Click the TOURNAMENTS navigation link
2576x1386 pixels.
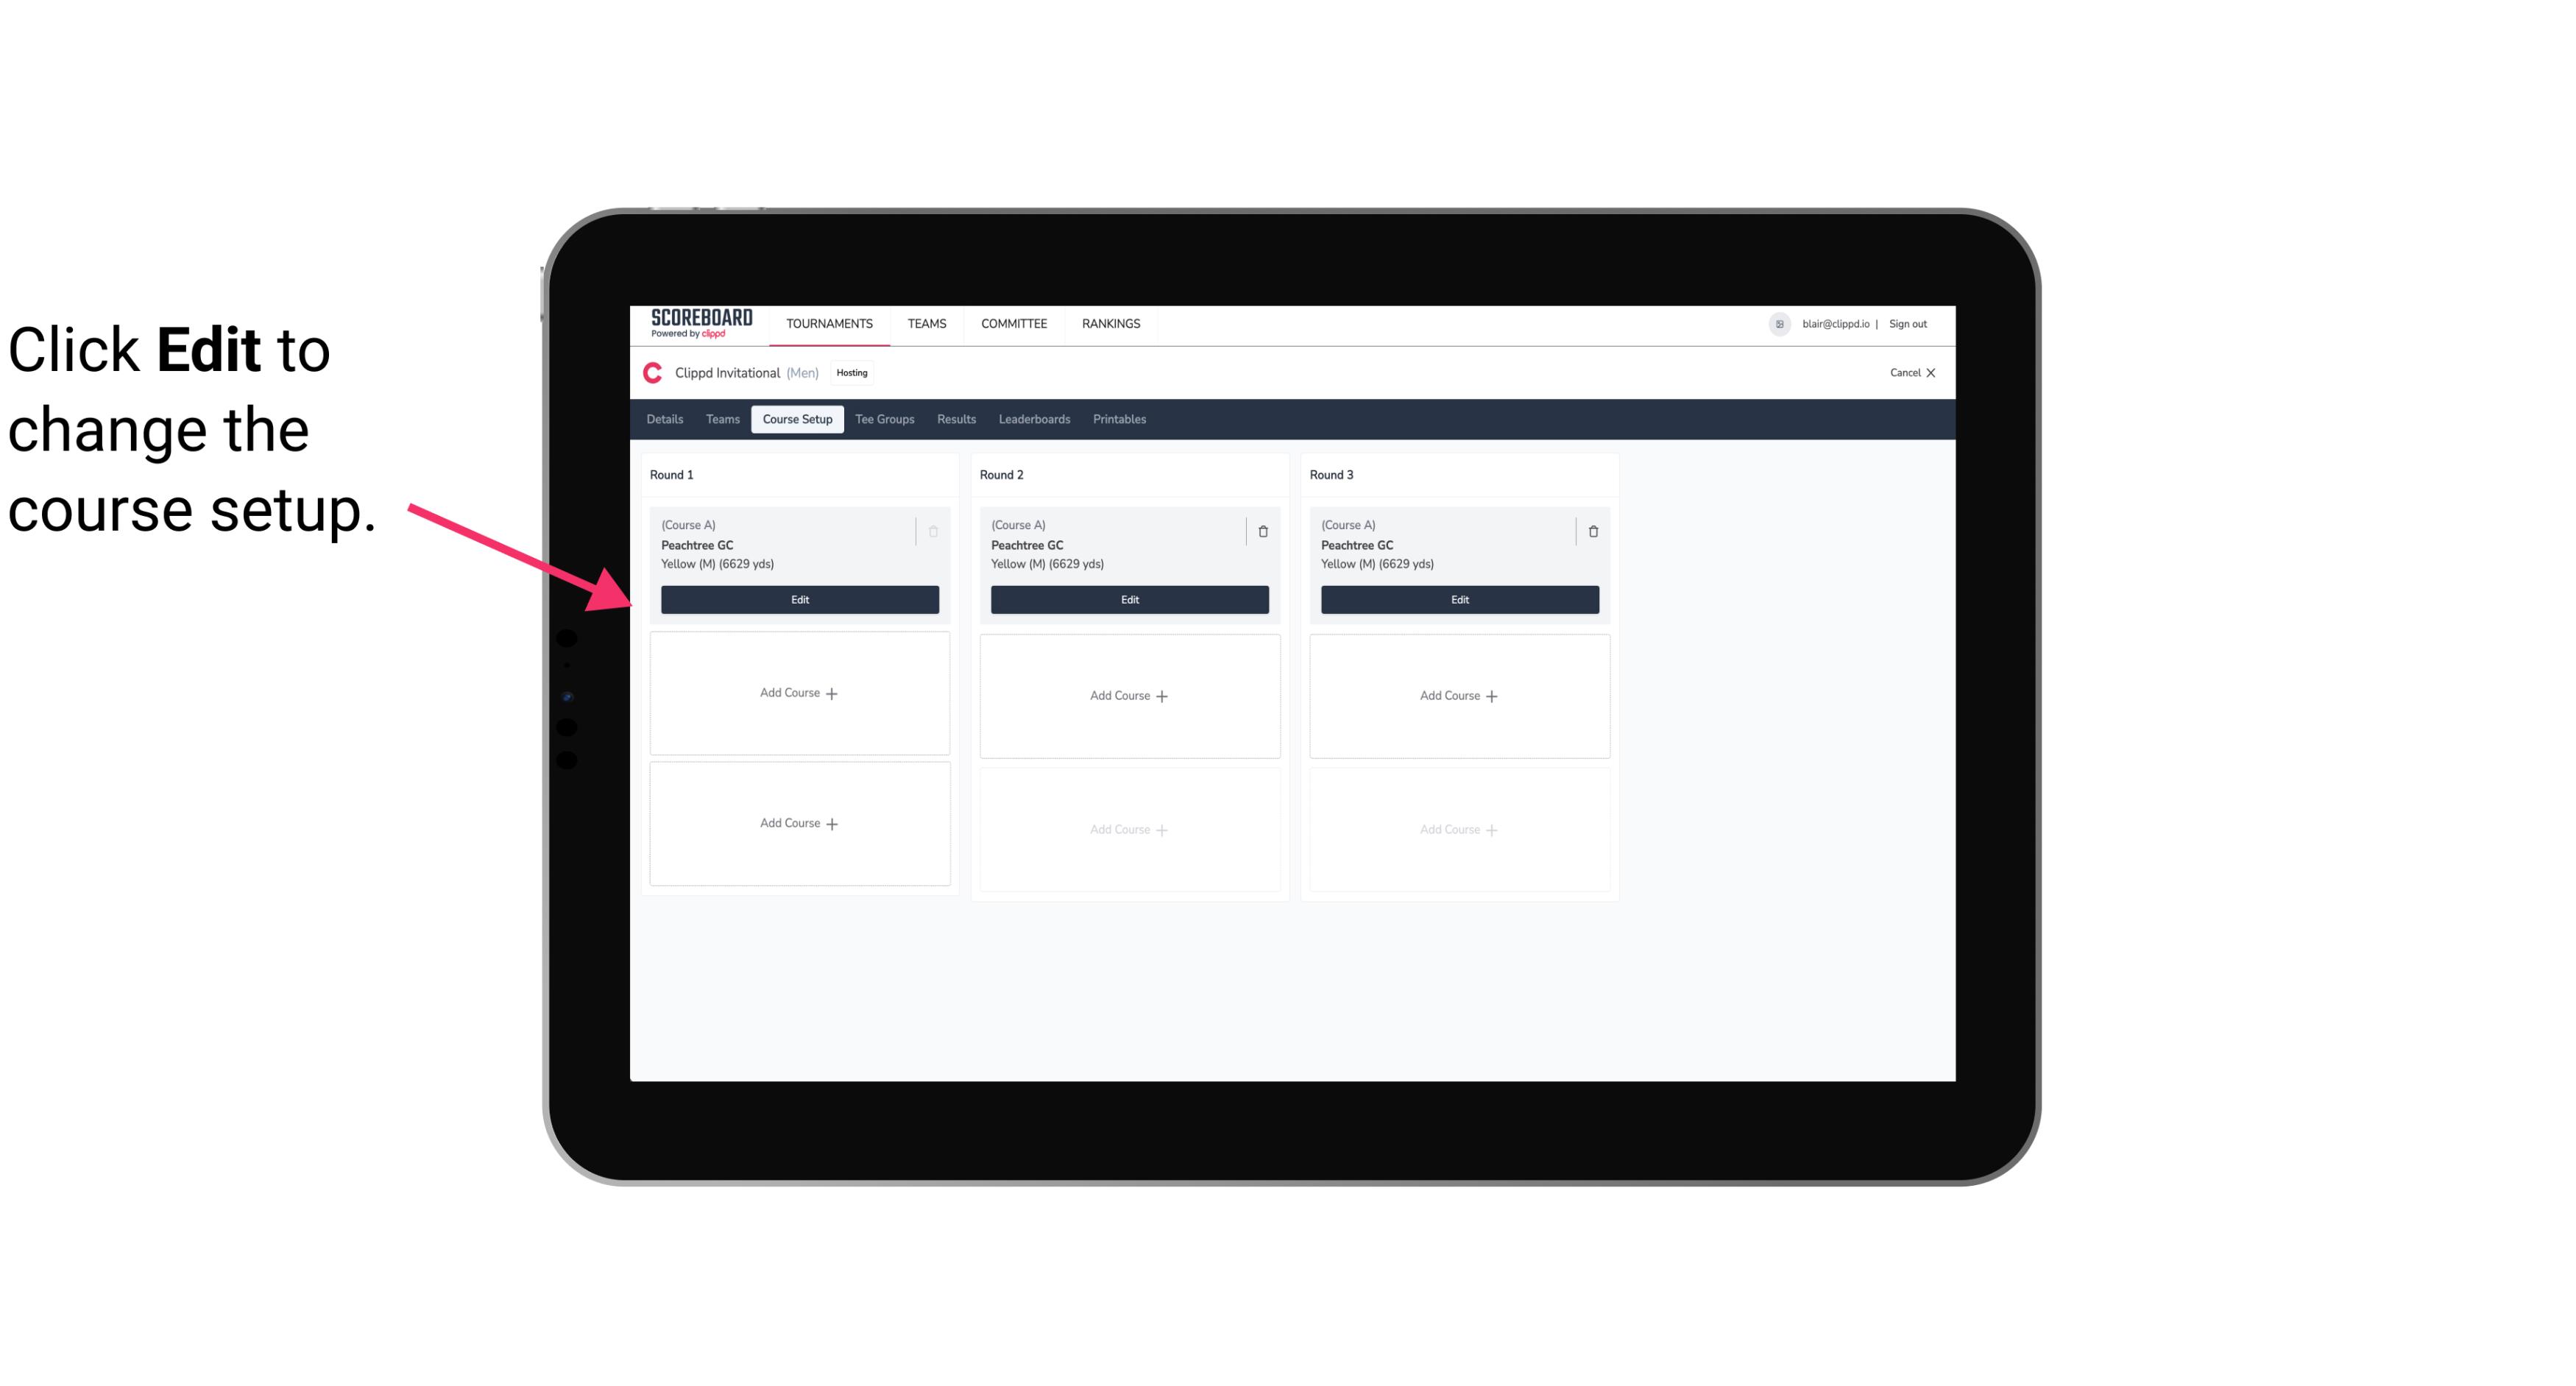831,322
